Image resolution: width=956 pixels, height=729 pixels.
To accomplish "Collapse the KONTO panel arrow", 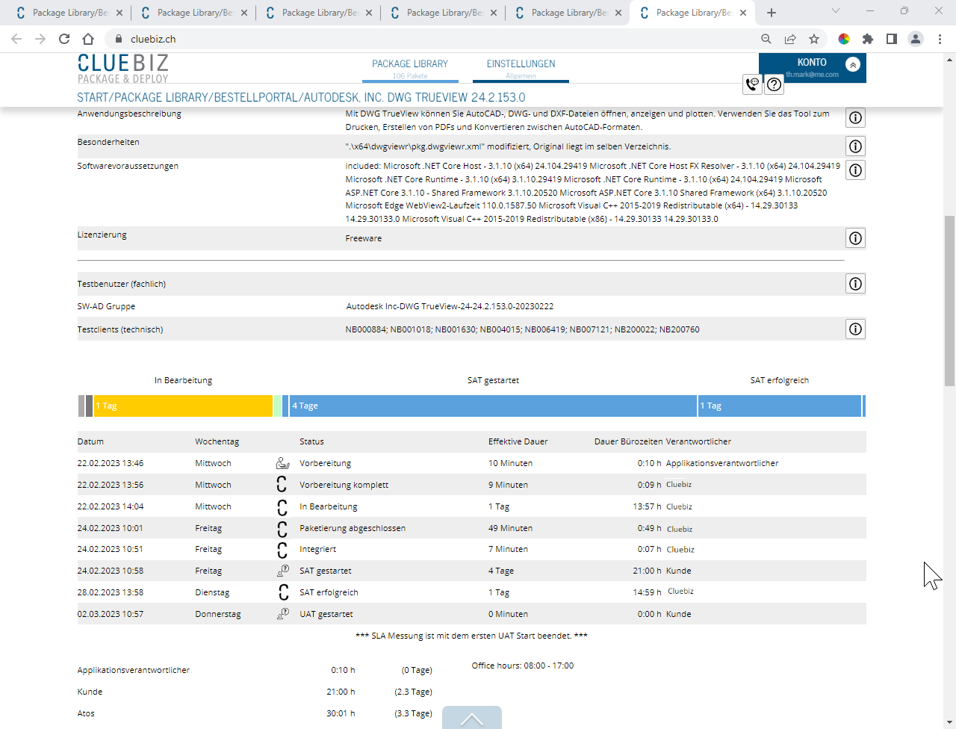I will point(852,64).
